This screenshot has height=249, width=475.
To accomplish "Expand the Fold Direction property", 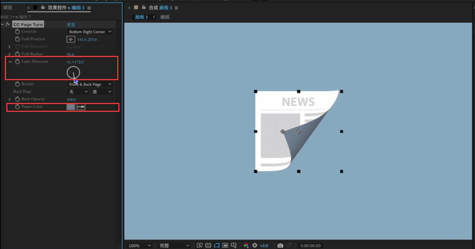I will (10, 47).
